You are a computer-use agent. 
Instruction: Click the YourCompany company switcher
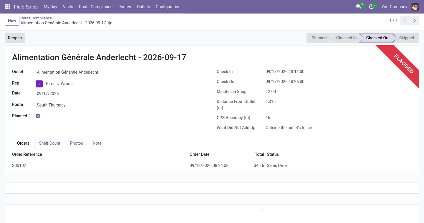point(394,7)
